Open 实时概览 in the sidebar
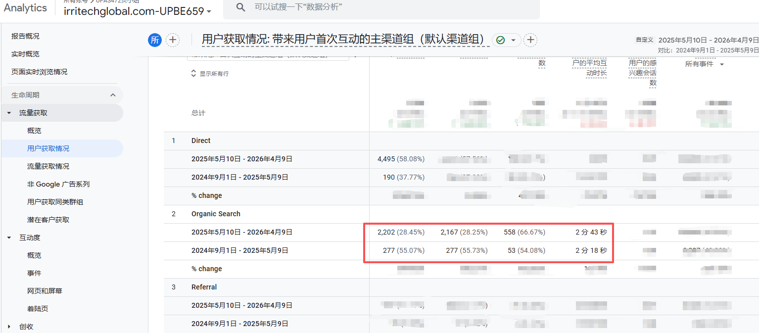This screenshot has height=333, width=759. 25,54
